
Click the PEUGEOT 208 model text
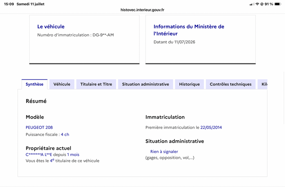39,128
